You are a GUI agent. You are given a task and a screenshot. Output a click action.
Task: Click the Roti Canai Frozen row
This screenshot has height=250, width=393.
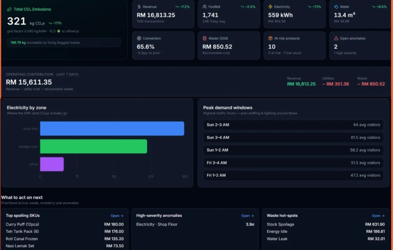click(65, 239)
